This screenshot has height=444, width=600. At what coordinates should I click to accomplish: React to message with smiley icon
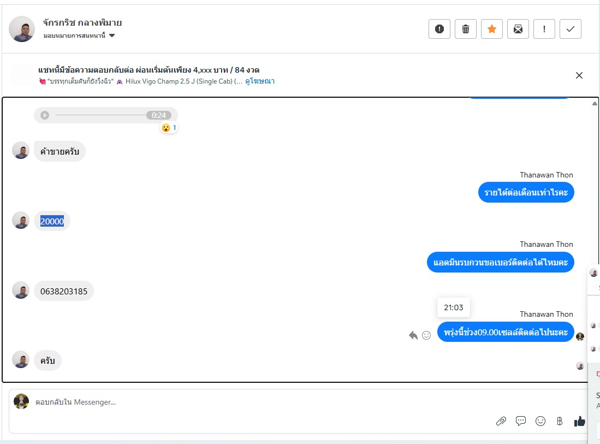click(x=426, y=335)
